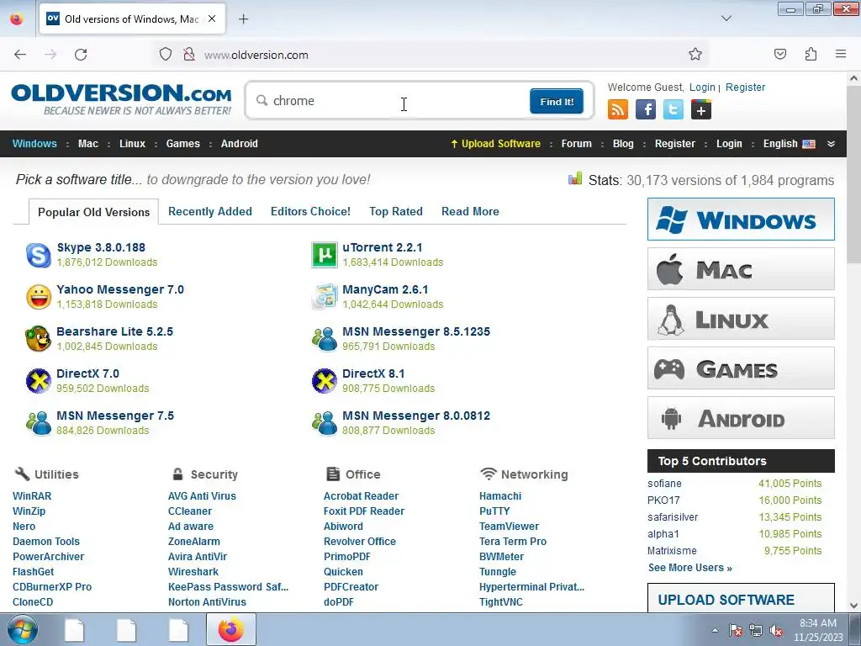Click the ManyCam 2.6.1 icon
The width and height of the screenshot is (861, 646).
pyautogui.click(x=325, y=297)
